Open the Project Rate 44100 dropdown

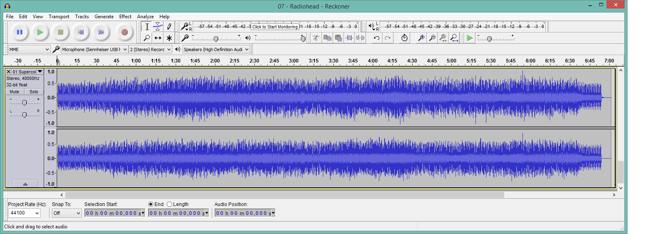point(25,213)
